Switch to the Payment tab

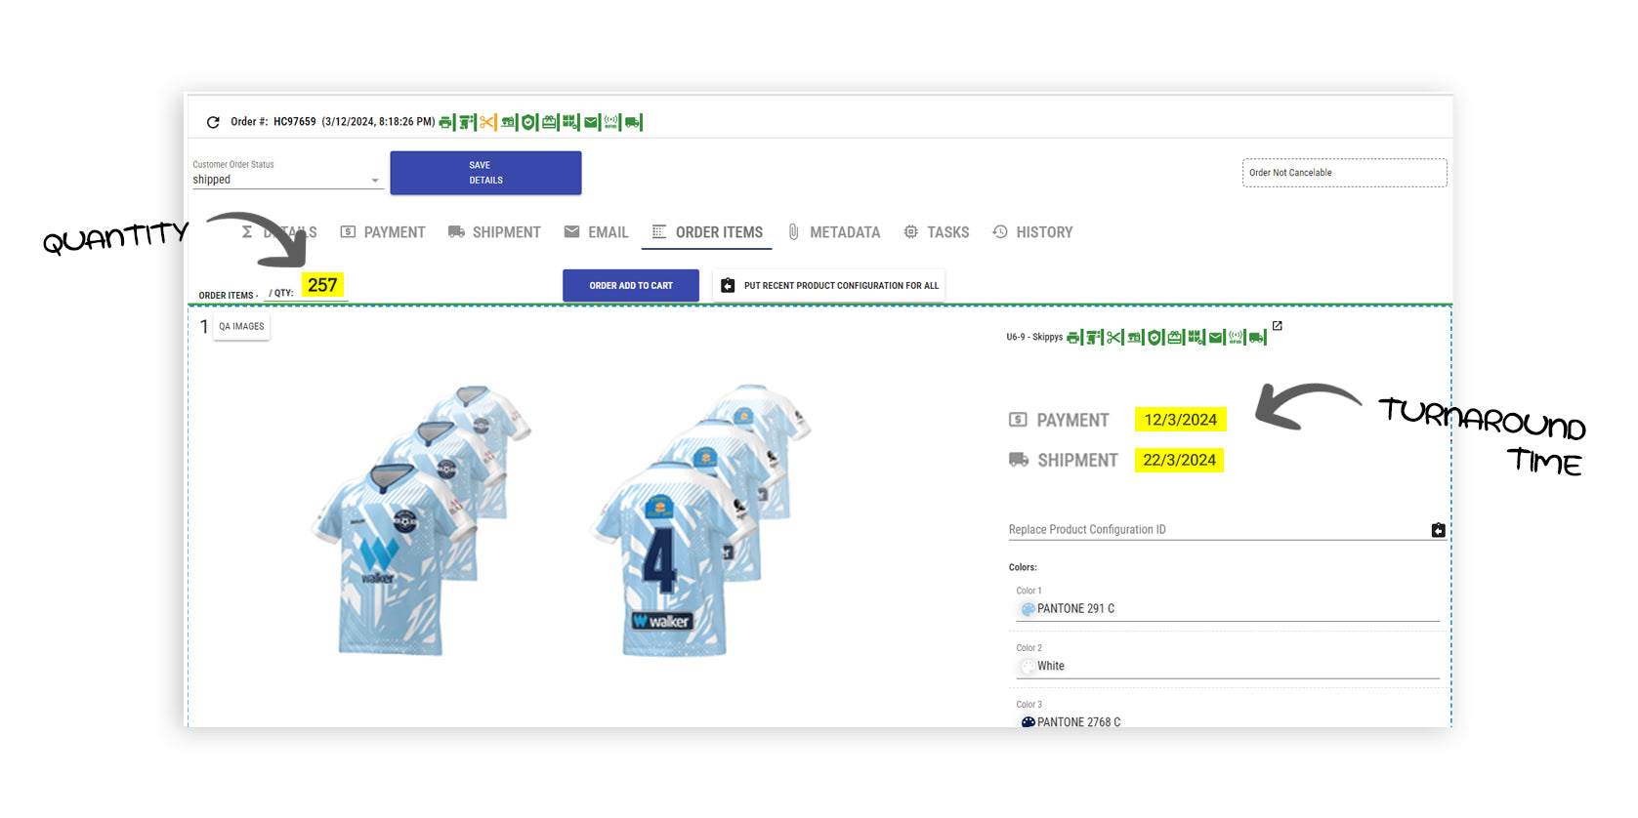[383, 232]
